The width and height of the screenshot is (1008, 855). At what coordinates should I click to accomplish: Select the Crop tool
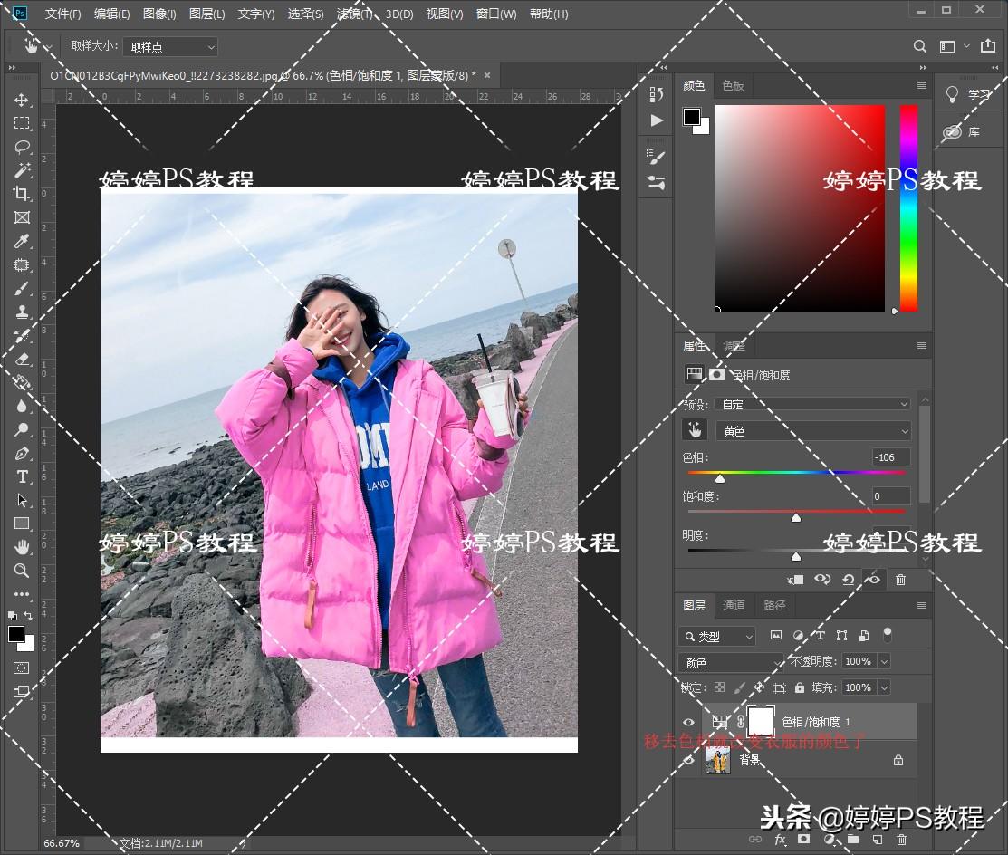[22, 193]
